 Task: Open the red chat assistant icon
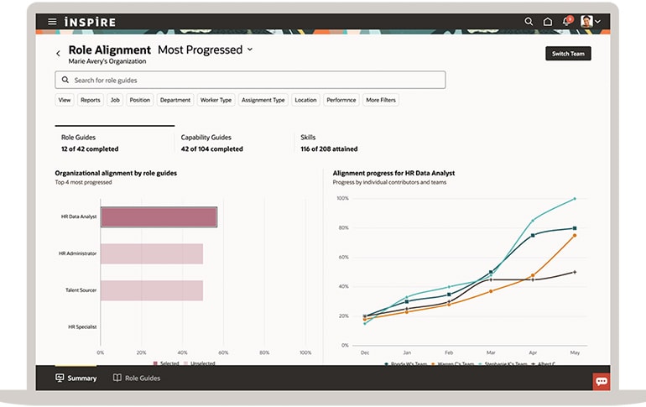click(x=601, y=381)
